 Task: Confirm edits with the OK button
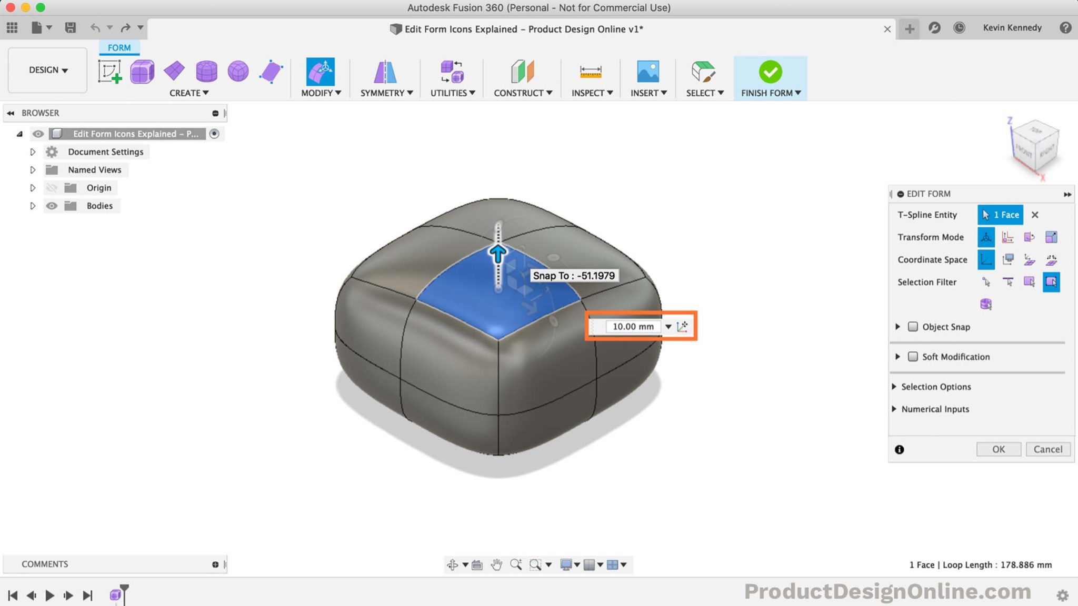[x=998, y=449]
